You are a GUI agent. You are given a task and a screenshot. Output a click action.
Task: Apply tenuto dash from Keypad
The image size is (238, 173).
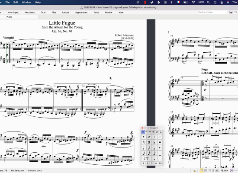click(x=160, y=137)
